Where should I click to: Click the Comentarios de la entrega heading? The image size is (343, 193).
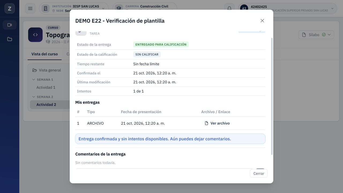tap(100, 154)
